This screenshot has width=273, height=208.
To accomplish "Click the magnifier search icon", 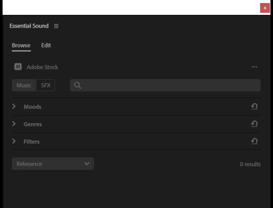I will [x=78, y=86].
